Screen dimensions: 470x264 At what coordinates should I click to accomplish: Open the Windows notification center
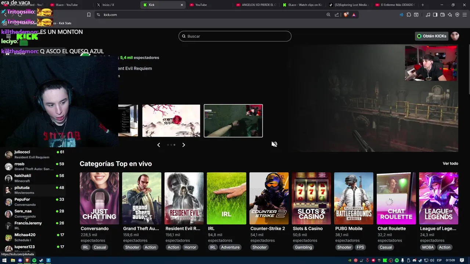click(462, 260)
